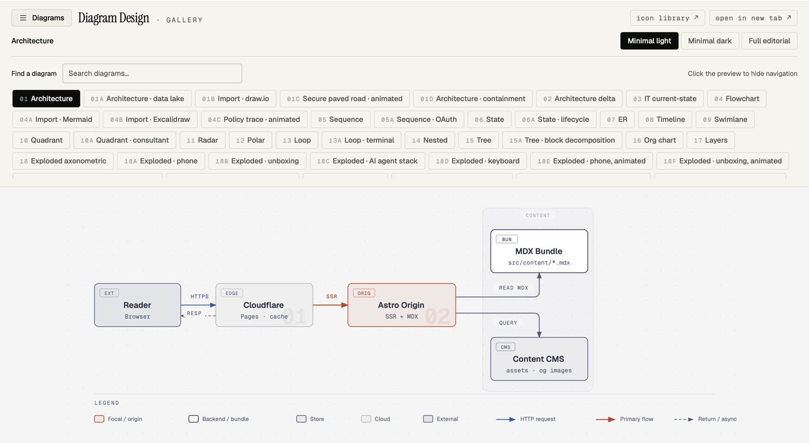Select the 08 Timeline diagram
This screenshot has width=809, height=443.
pyautogui.click(x=665, y=120)
